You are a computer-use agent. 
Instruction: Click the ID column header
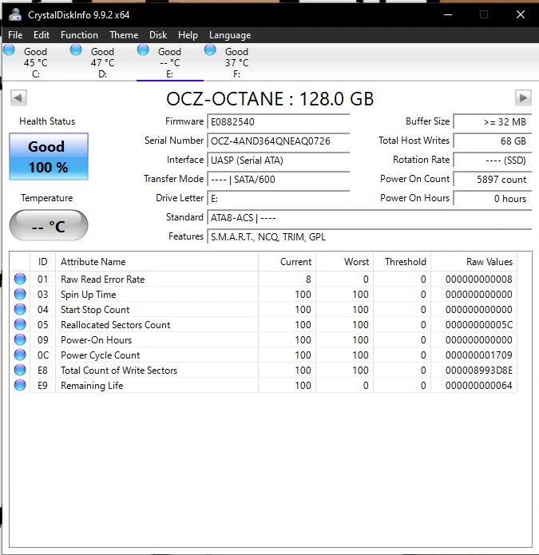click(x=43, y=262)
